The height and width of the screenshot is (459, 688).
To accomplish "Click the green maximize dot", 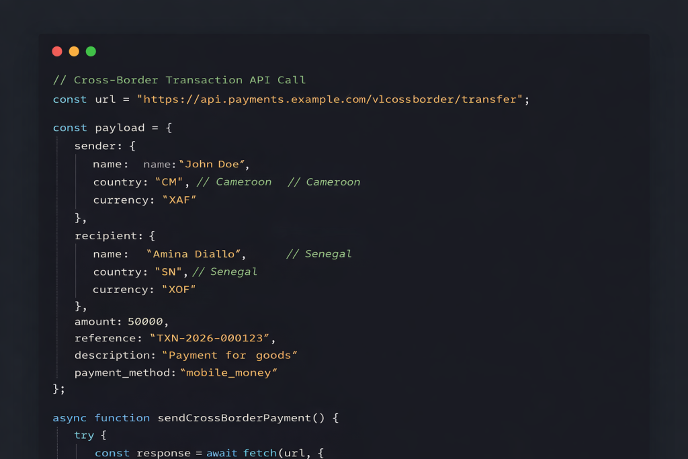I will tap(91, 52).
